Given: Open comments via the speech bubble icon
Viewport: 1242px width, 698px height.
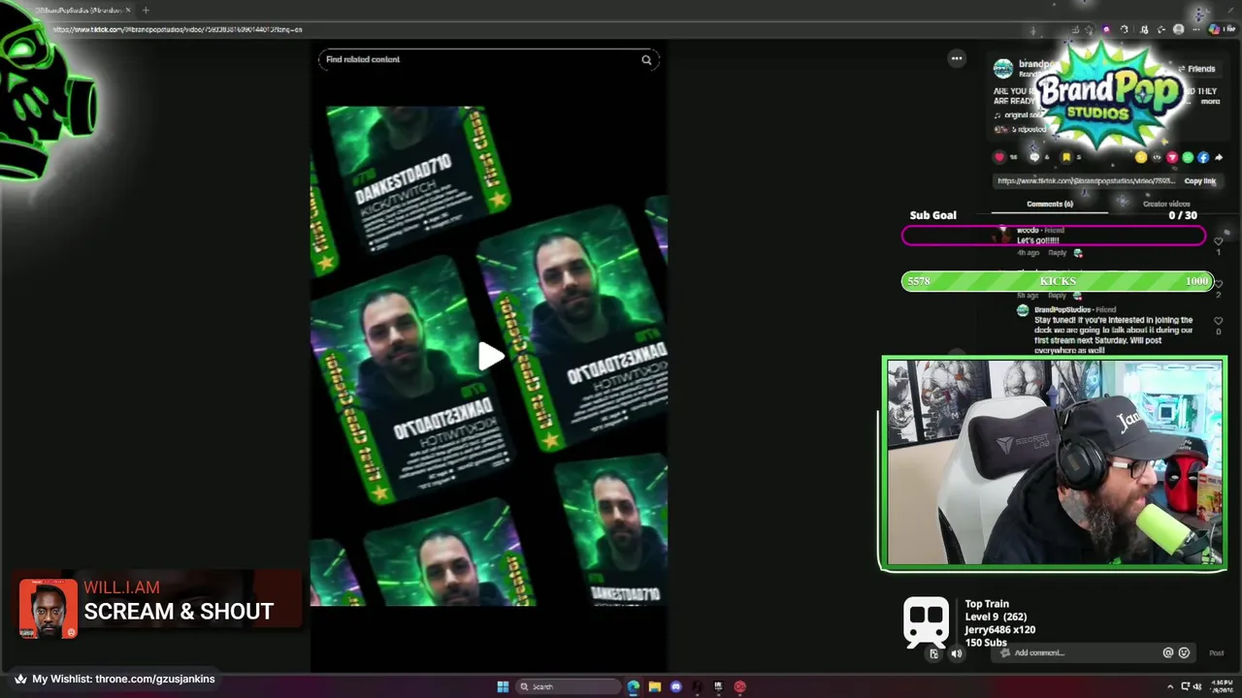Looking at the screenshot, I should (x=1034, y=157).
